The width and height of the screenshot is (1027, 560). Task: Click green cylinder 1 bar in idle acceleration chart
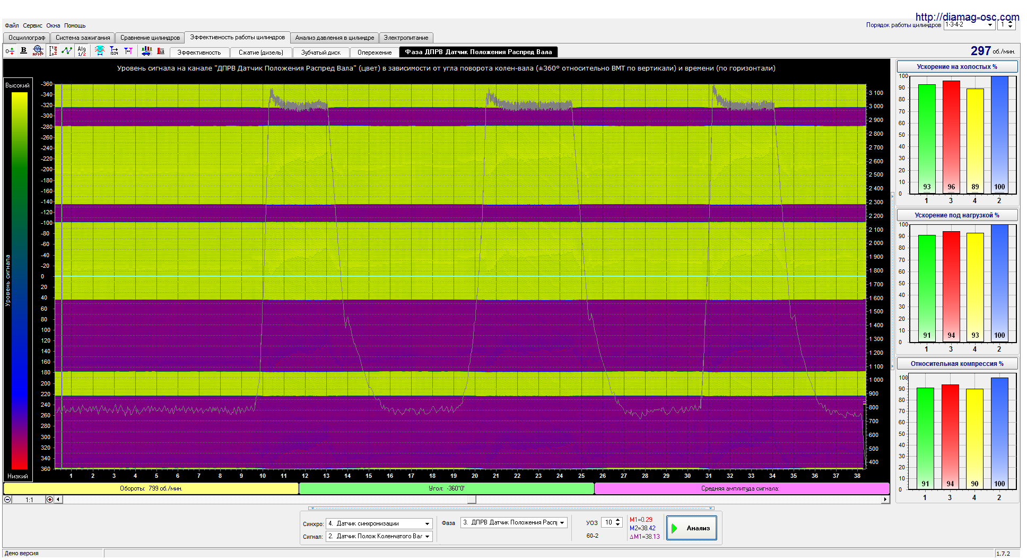[927, 139]
